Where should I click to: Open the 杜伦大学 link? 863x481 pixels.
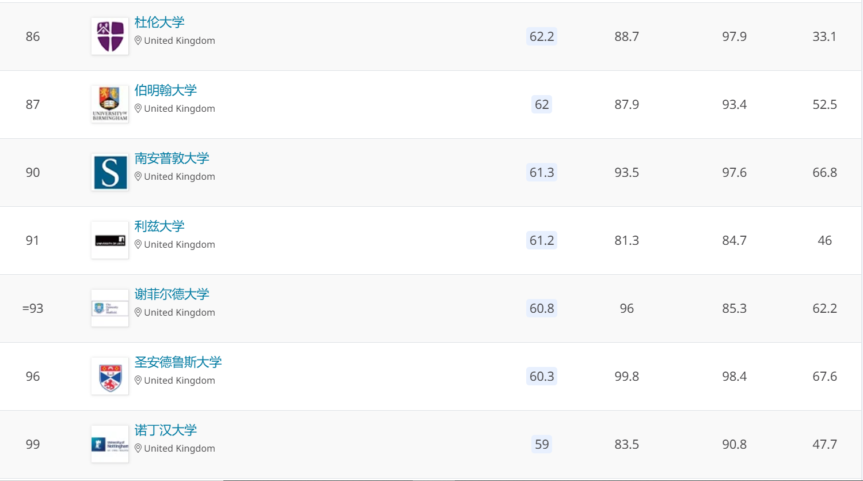tap(159, 22)
